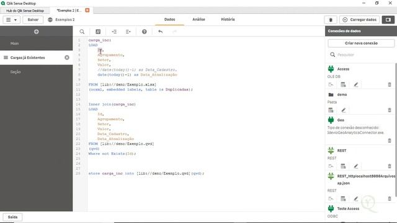Activate syntax help mode icon

145,32
